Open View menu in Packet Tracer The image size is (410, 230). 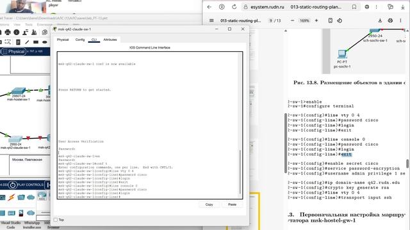(17, 24)
